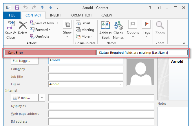Select the CONTACT ribbon tab
This screenshot has height=129, width=192.
[34, 15]
